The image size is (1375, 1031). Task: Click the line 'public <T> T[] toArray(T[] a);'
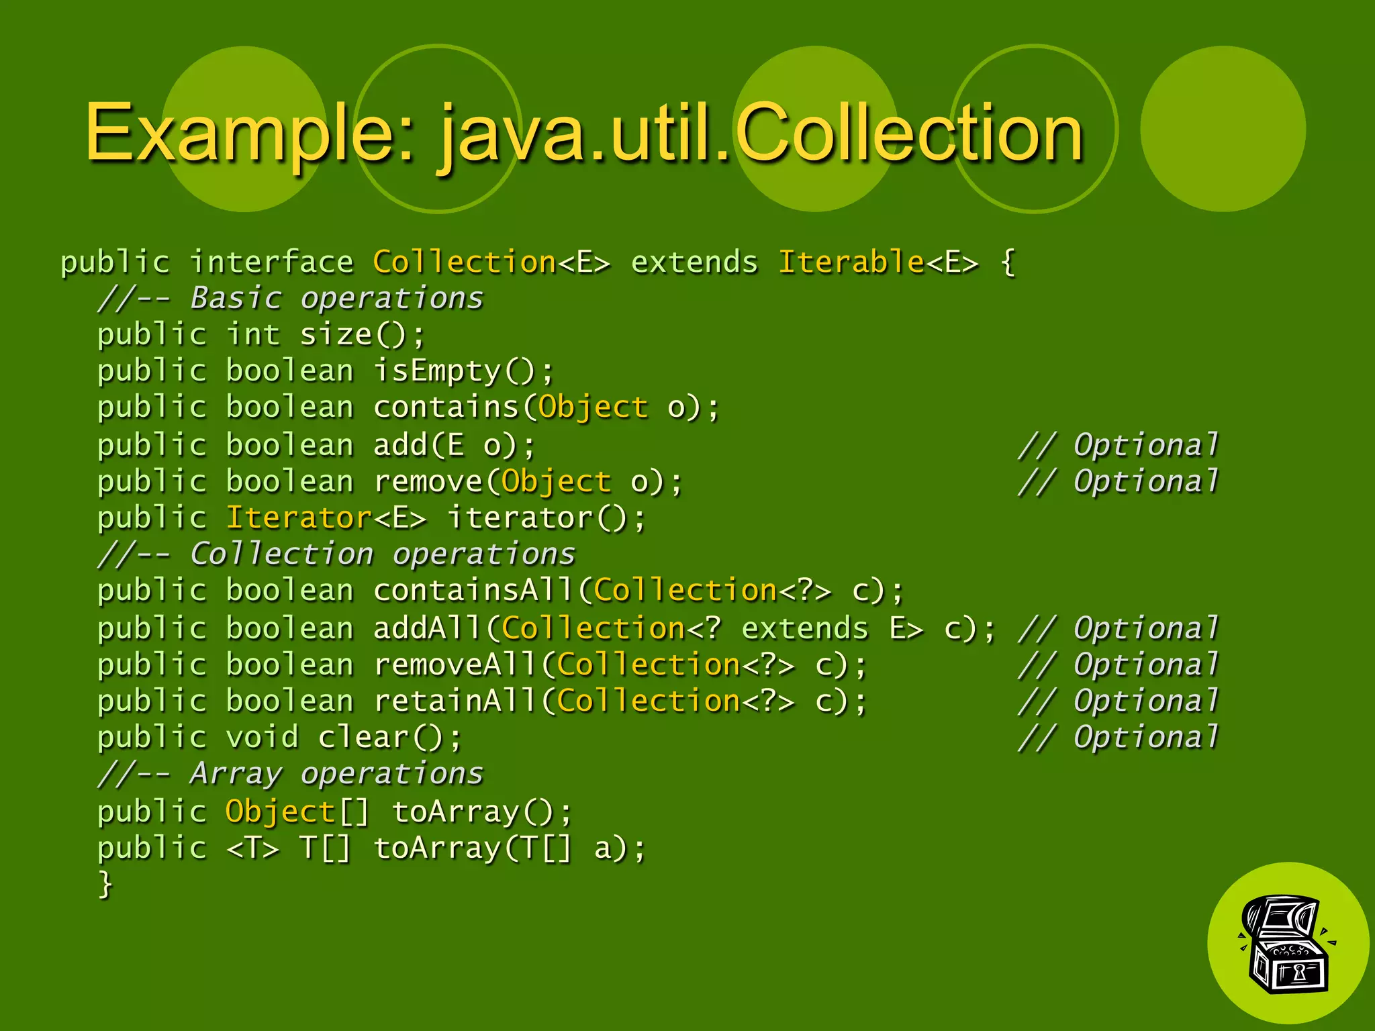point(371,848)
